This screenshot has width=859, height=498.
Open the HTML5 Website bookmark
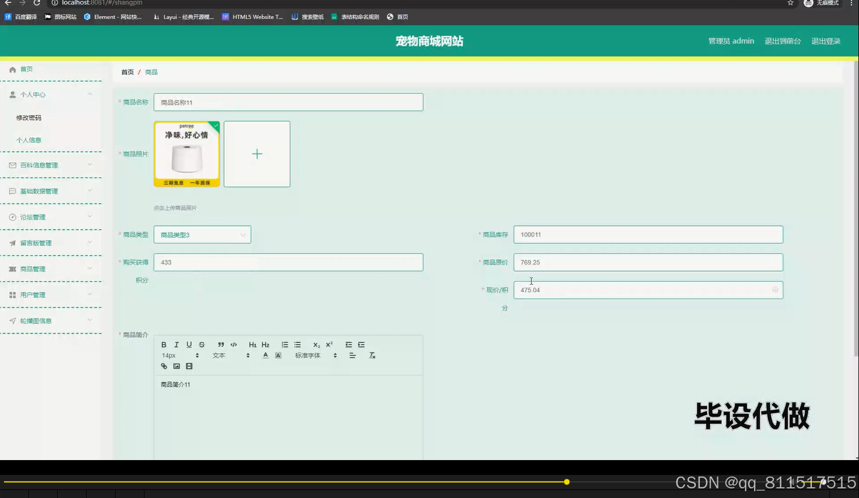pyautogui.click(x=253, y=17)
